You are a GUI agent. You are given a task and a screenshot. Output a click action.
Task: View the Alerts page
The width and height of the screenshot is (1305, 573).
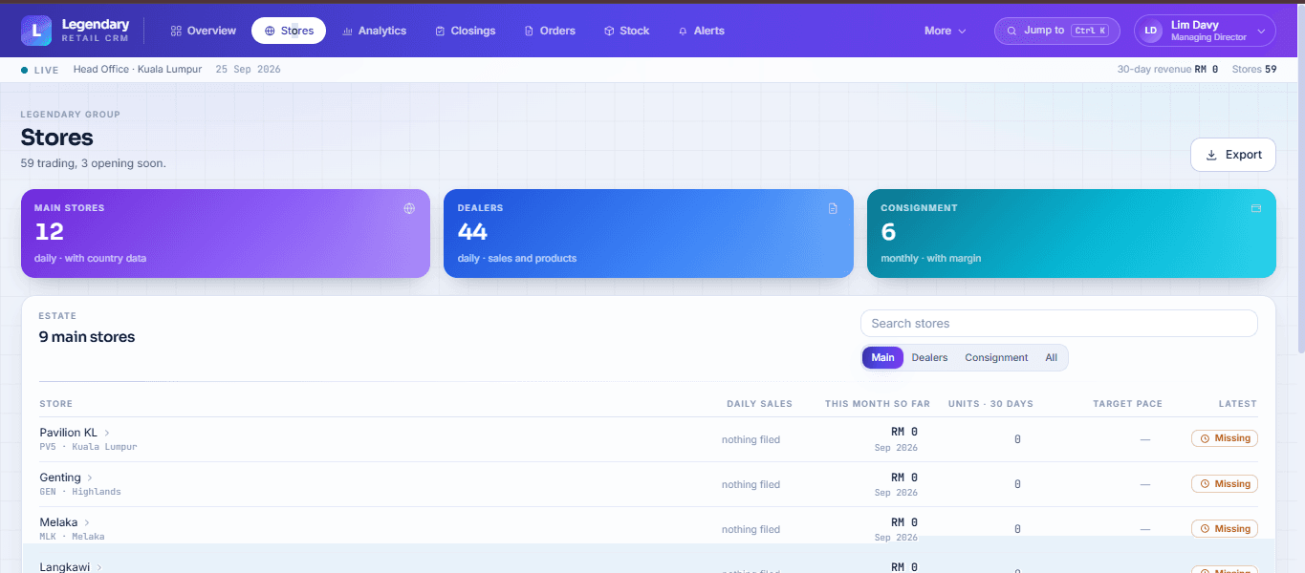pyautogui.click(x=701, y=31)
